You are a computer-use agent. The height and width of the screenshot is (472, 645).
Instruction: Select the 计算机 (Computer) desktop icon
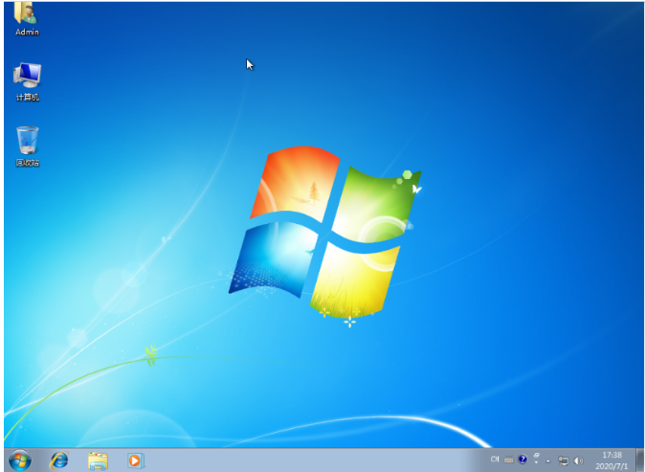27,75
